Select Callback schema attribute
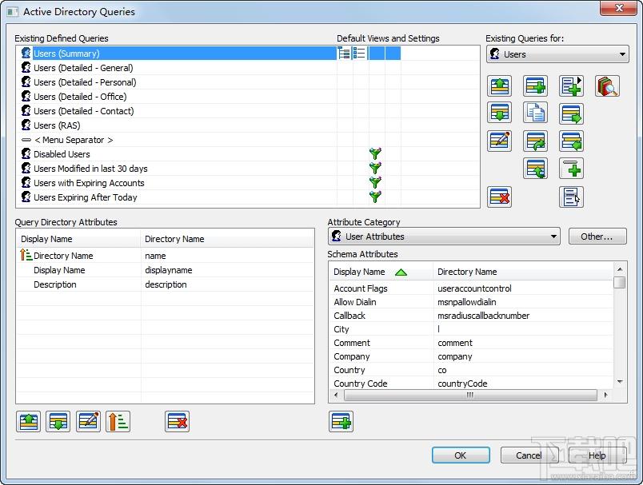Screen dimensions: 643x485 472,316
